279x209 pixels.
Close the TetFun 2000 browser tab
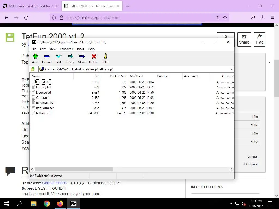click(x=118, y=6)
